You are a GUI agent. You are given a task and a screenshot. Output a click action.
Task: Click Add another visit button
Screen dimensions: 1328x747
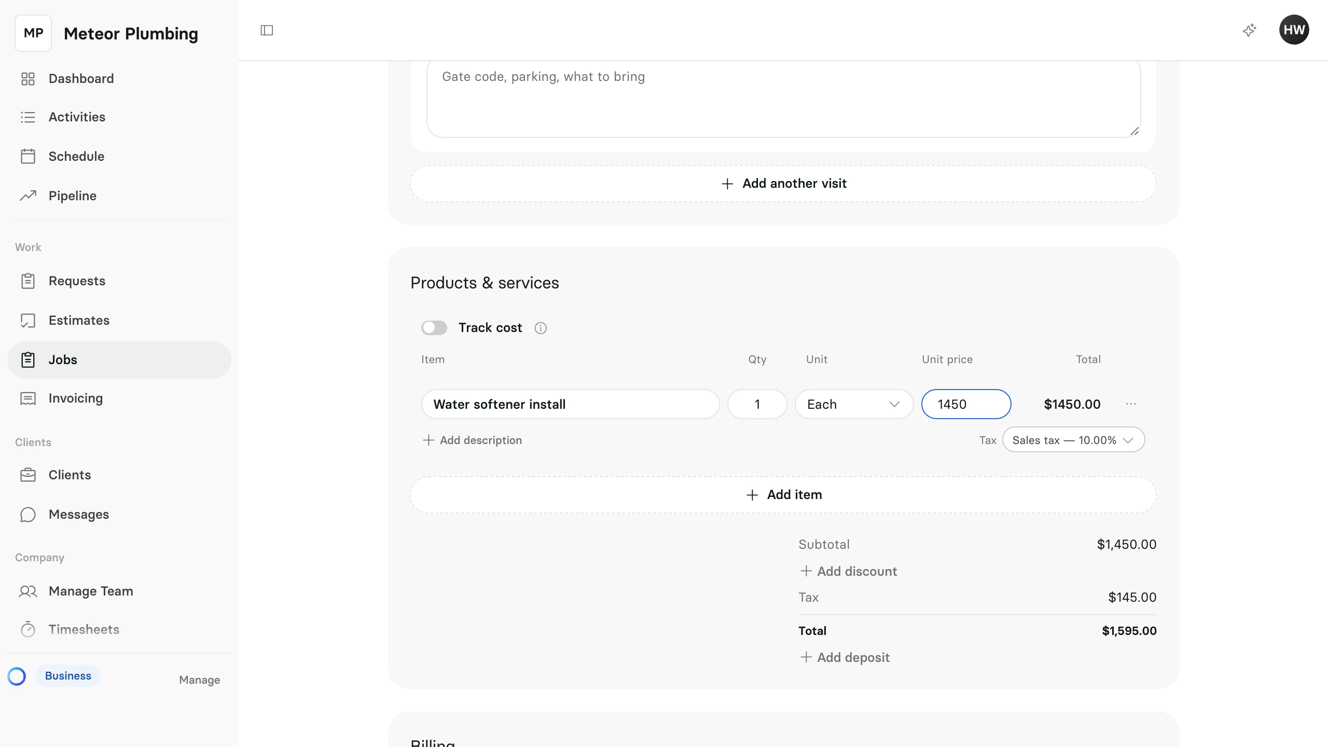(x=783, y=184)
